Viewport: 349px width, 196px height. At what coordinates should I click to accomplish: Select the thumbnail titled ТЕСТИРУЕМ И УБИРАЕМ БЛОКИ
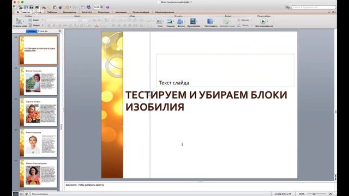(x=38, y=50)
